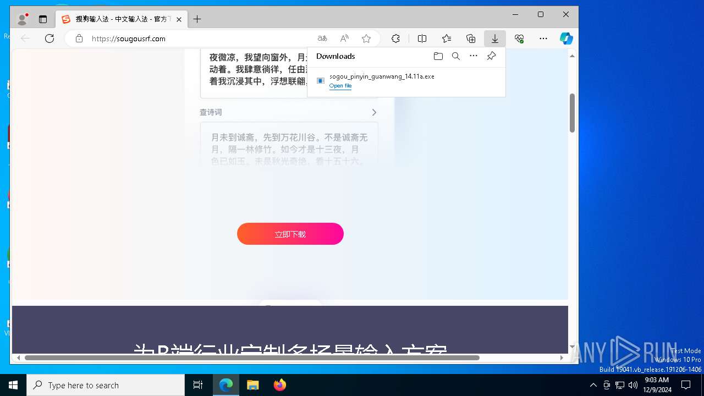Open downloads folder icon
The image size is (704, 396).
point(438,56)
